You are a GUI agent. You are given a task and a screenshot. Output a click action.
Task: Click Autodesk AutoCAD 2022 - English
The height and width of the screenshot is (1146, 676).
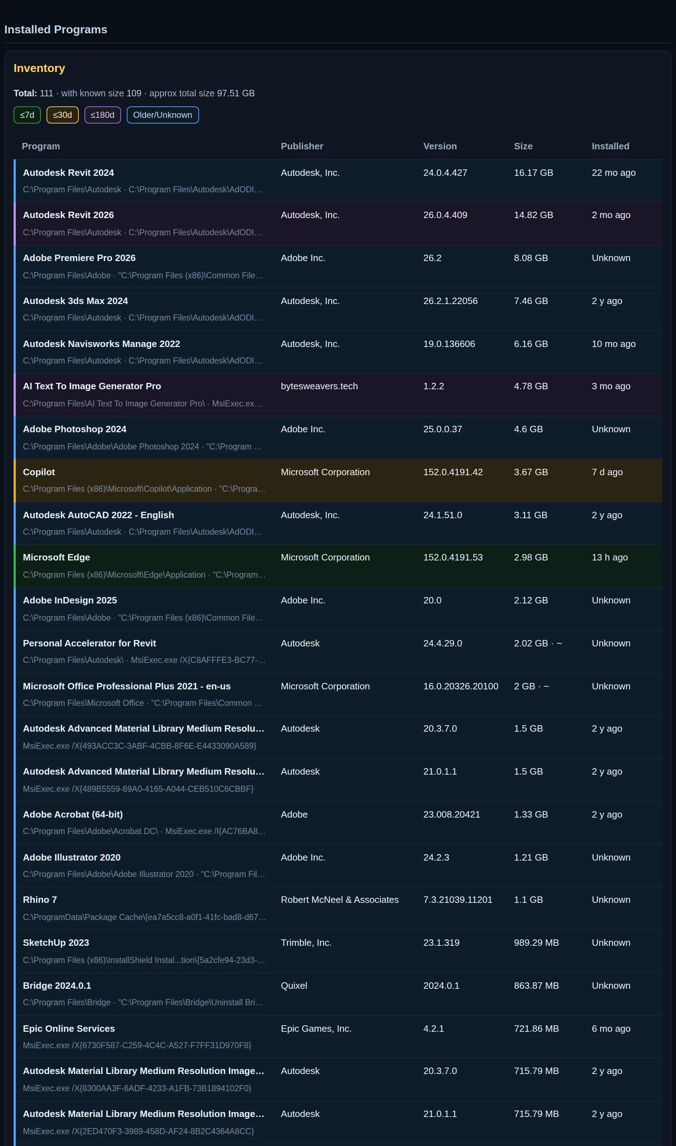point(98,515)
